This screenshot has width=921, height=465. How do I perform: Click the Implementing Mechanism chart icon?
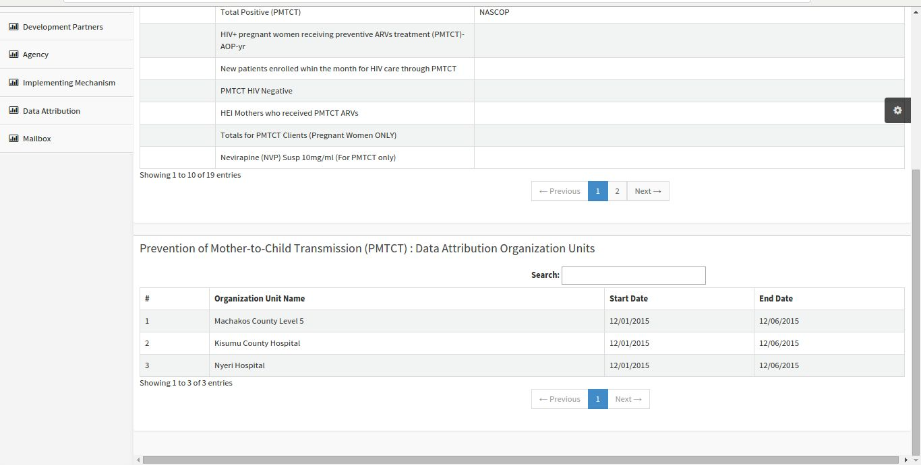pos(13,83)
